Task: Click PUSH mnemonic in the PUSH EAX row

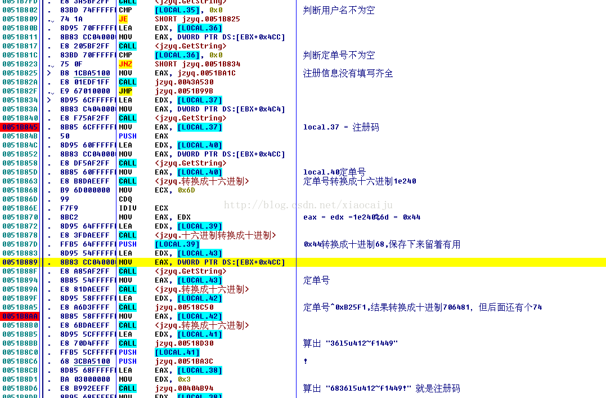Action: pyautogui.click(x=128, y=136)
